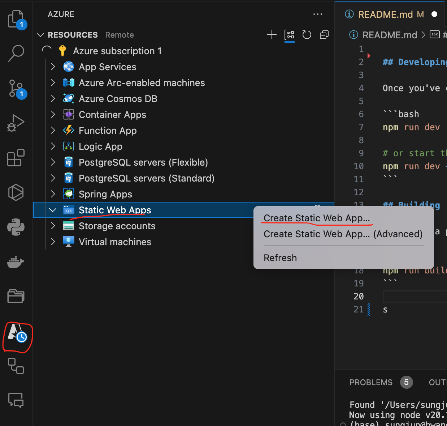Click the Collapse All icon in Resources
The image size is (447, 426).
point(324,35)
